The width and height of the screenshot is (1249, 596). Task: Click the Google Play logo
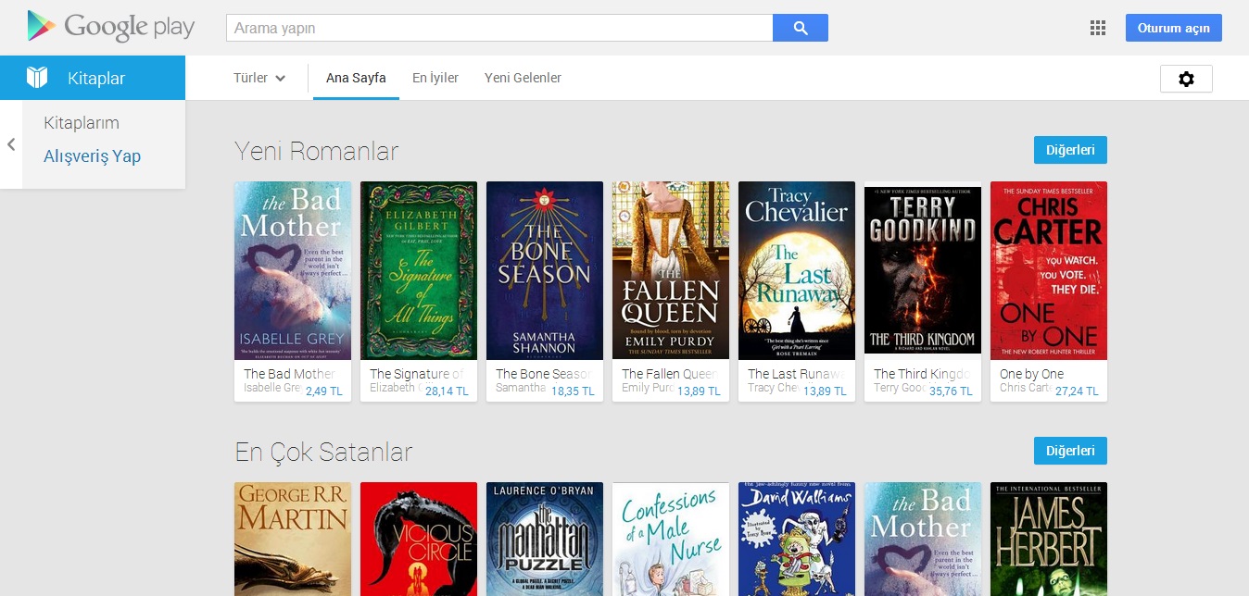coord(110,27)
